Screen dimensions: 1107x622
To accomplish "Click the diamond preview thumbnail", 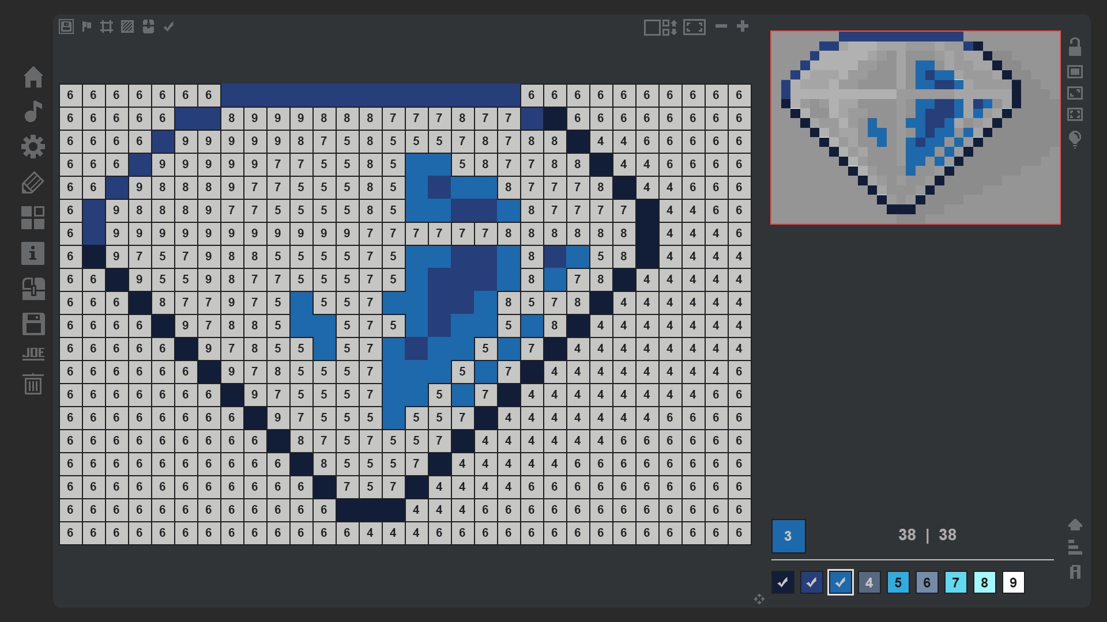I will tap(915, 128).
